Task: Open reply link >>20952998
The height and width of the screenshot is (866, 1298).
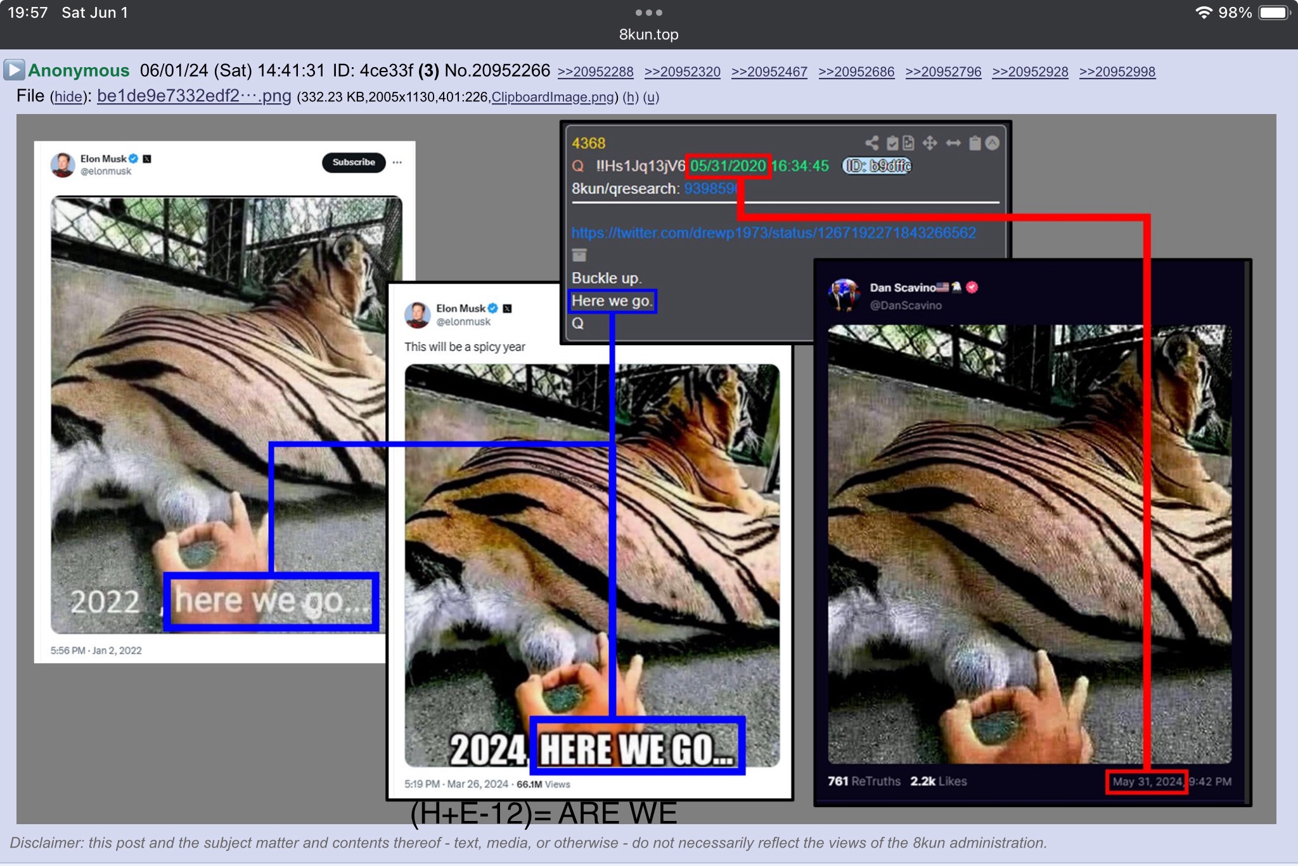Action: click(1117, 72)
